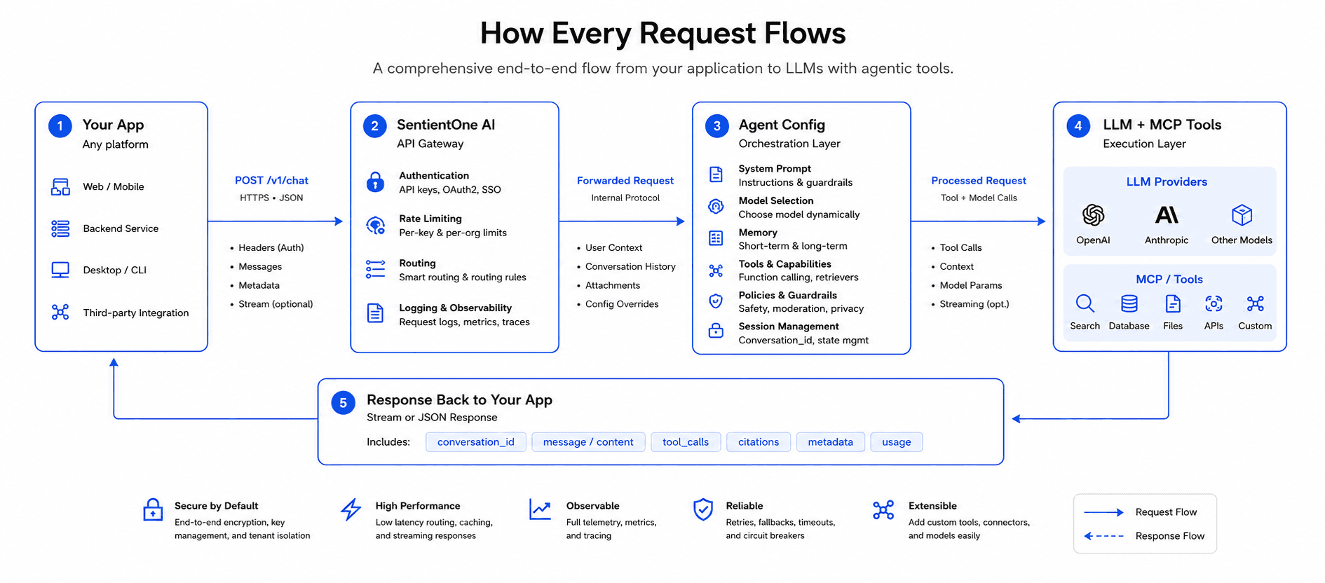Click the Rate Limiting icon
Viewport: 1325px width, 583px height.
point(376,226)
